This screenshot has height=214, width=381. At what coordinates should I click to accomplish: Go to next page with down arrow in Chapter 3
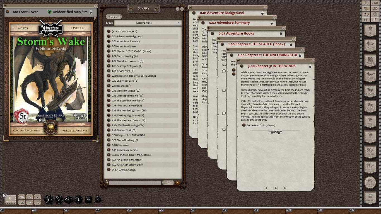[x=284, y=188]
